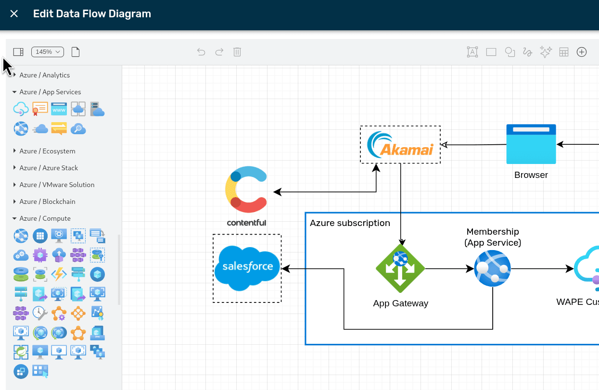This screenshot has height=390, width=599.
Task: Select the rectangle shape tool
Action: pyautogui.click(x=491, y=52)
